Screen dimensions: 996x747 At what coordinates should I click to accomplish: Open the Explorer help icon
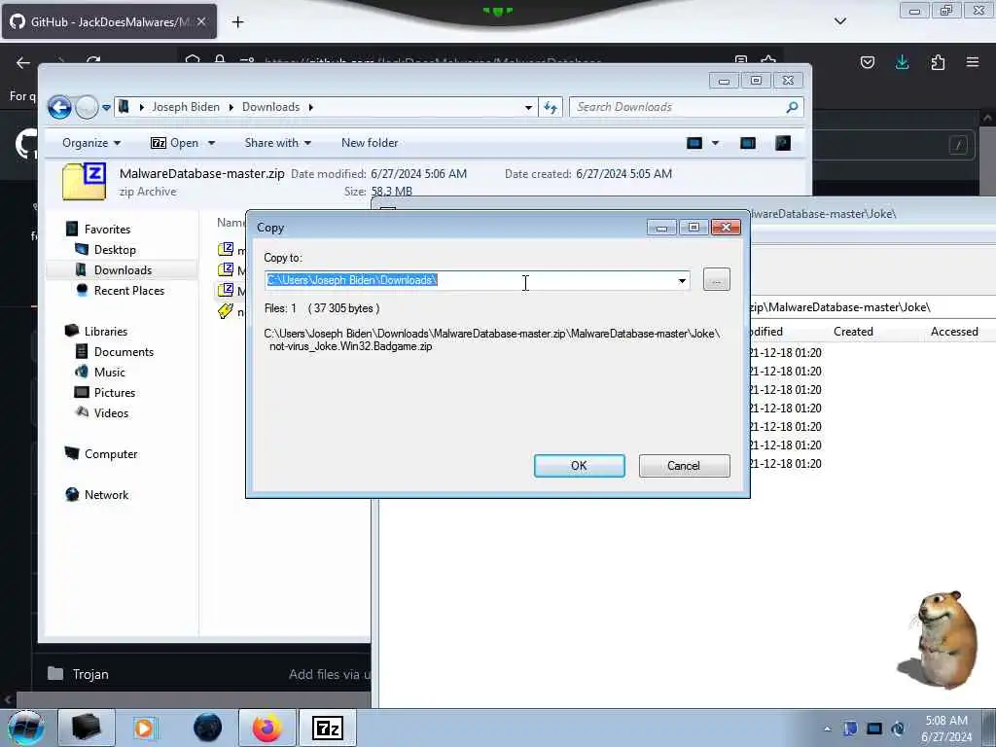[783, 143]
